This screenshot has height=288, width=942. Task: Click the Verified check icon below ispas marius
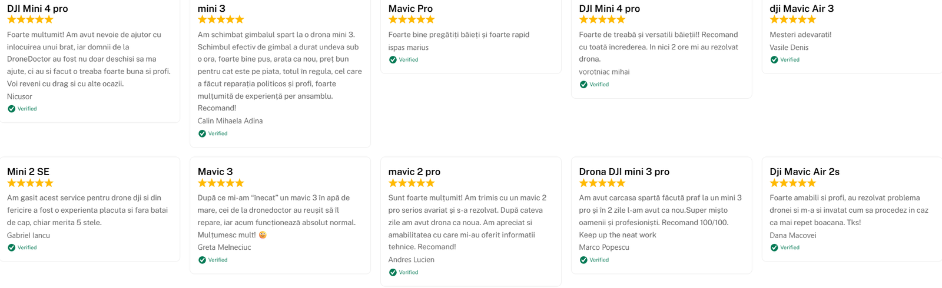[393, 59]
